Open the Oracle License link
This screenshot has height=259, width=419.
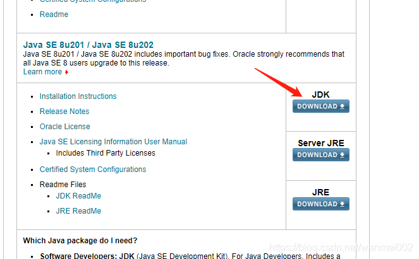tap(64, 127)
